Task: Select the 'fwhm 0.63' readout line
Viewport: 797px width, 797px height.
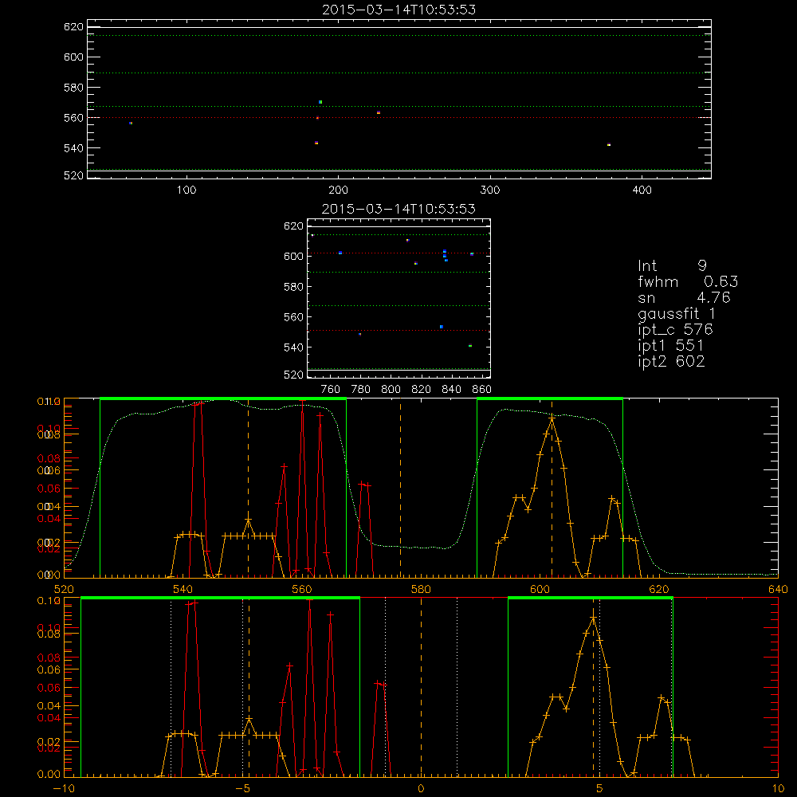Action: pyautogui.click(x=688, y=281)
